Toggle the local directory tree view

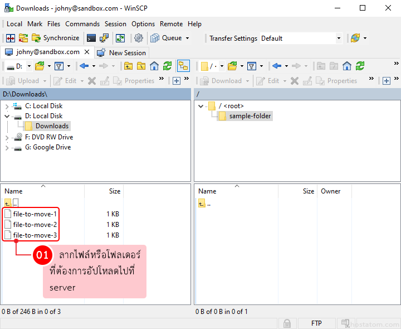point(183,66)
